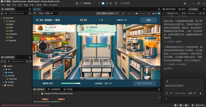
Task: Zoom in with the plus button
Action: pyautogui.click(x=149, y=13)
